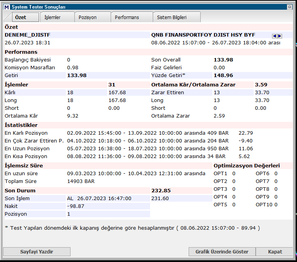Click the M application icon in title bar
Viewport: 297px width, 262px height.
(7, 7)
